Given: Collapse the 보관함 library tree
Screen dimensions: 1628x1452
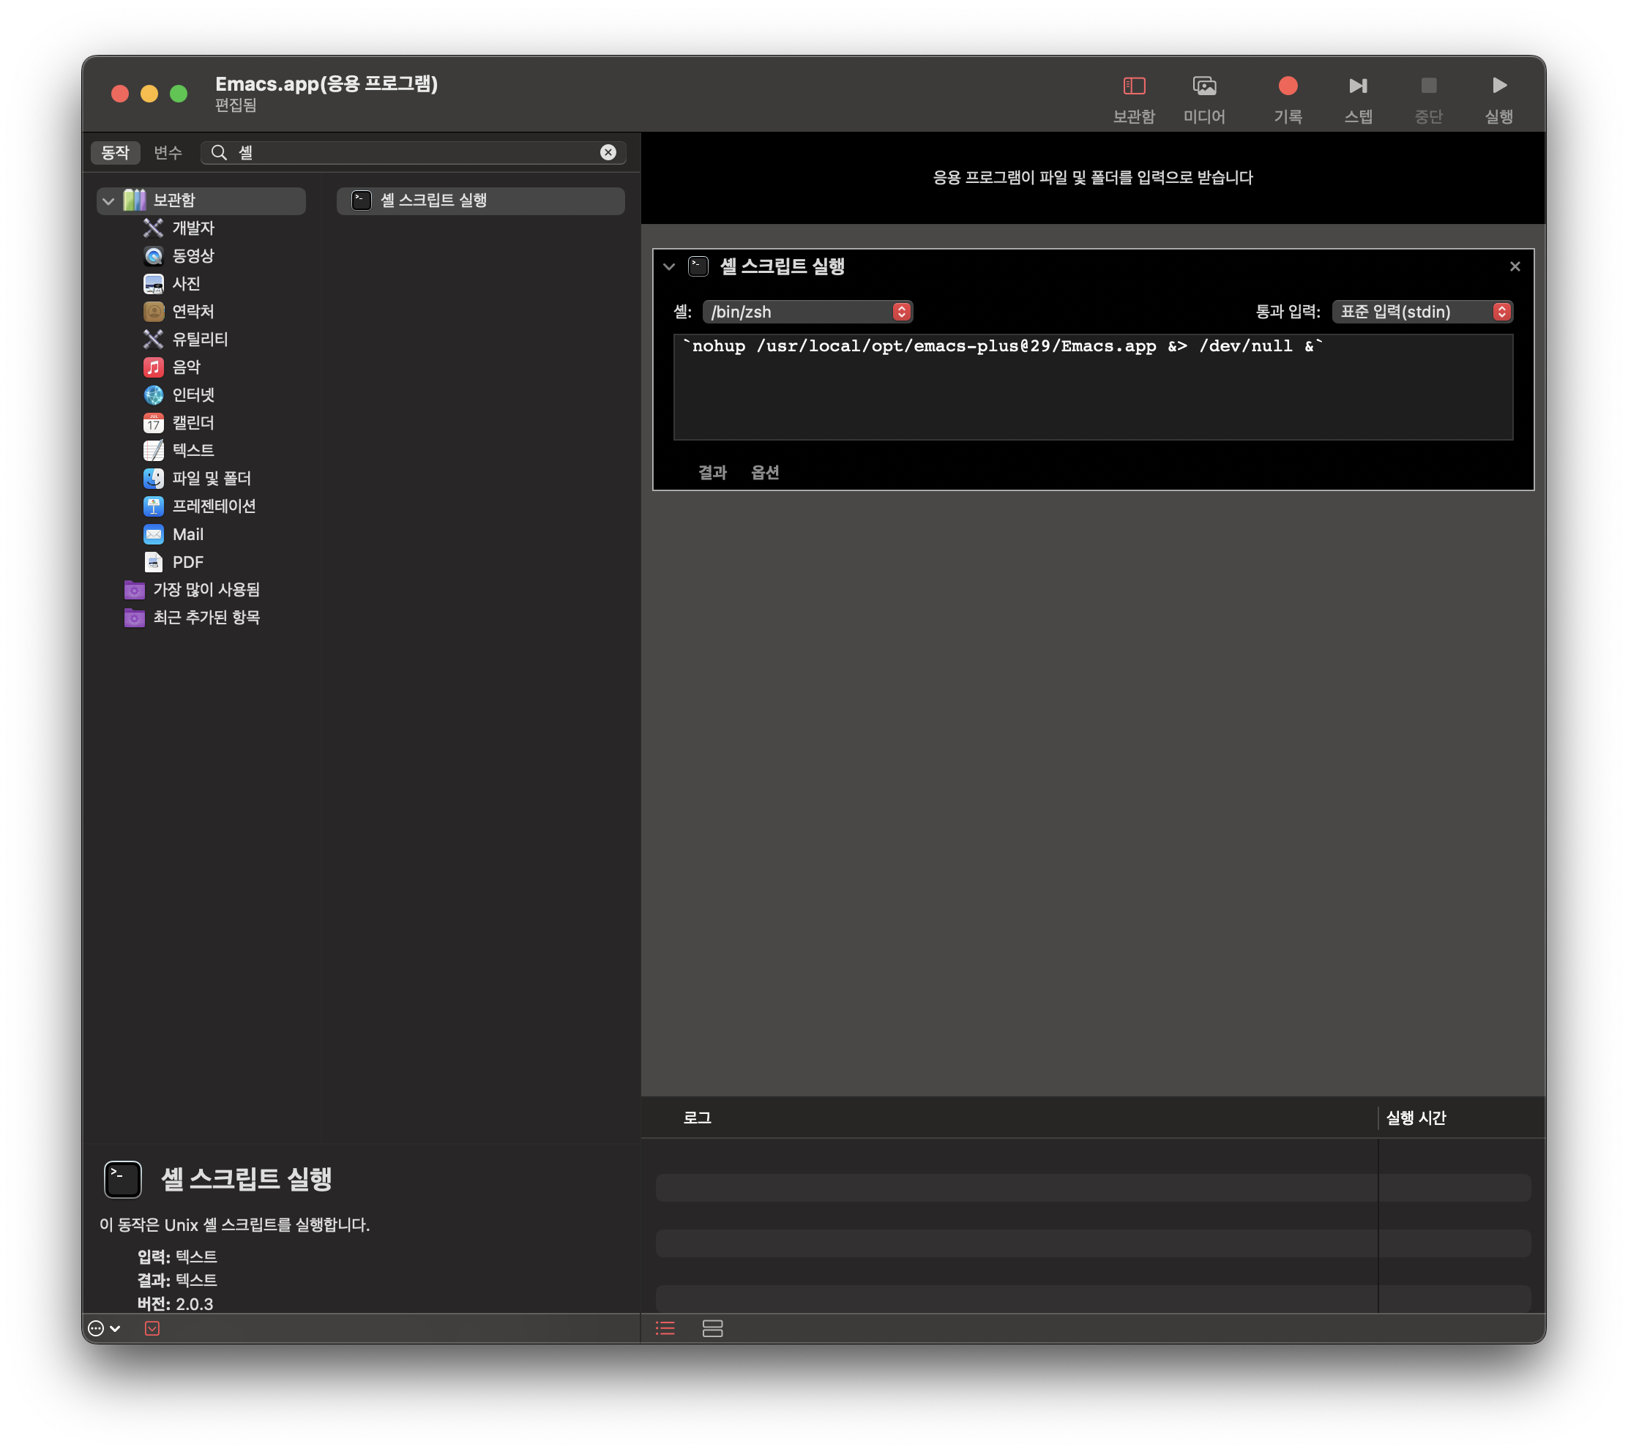Looking at the screenshot, I should coord(108,201).
